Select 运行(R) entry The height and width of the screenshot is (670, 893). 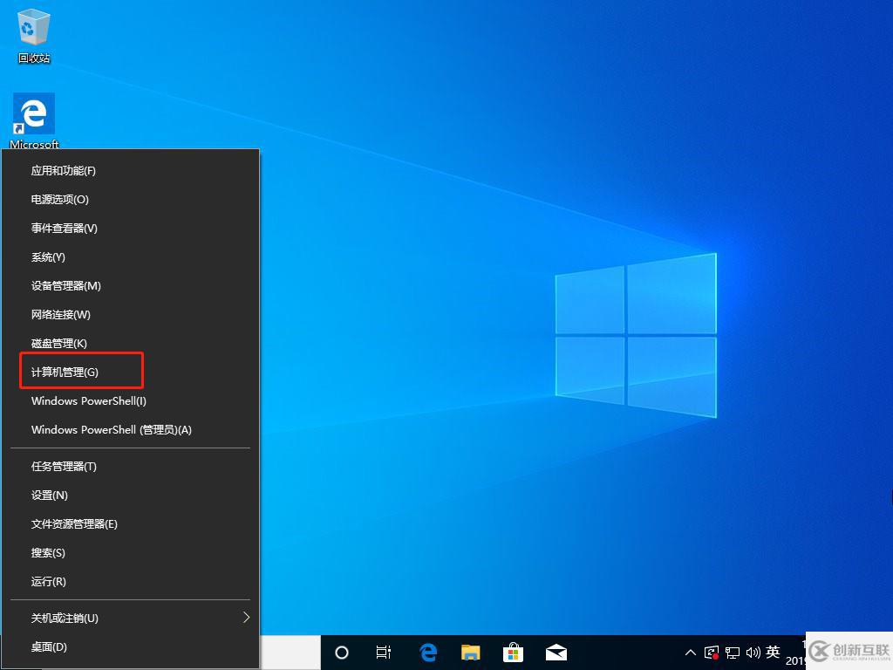[x=131, y=582]
